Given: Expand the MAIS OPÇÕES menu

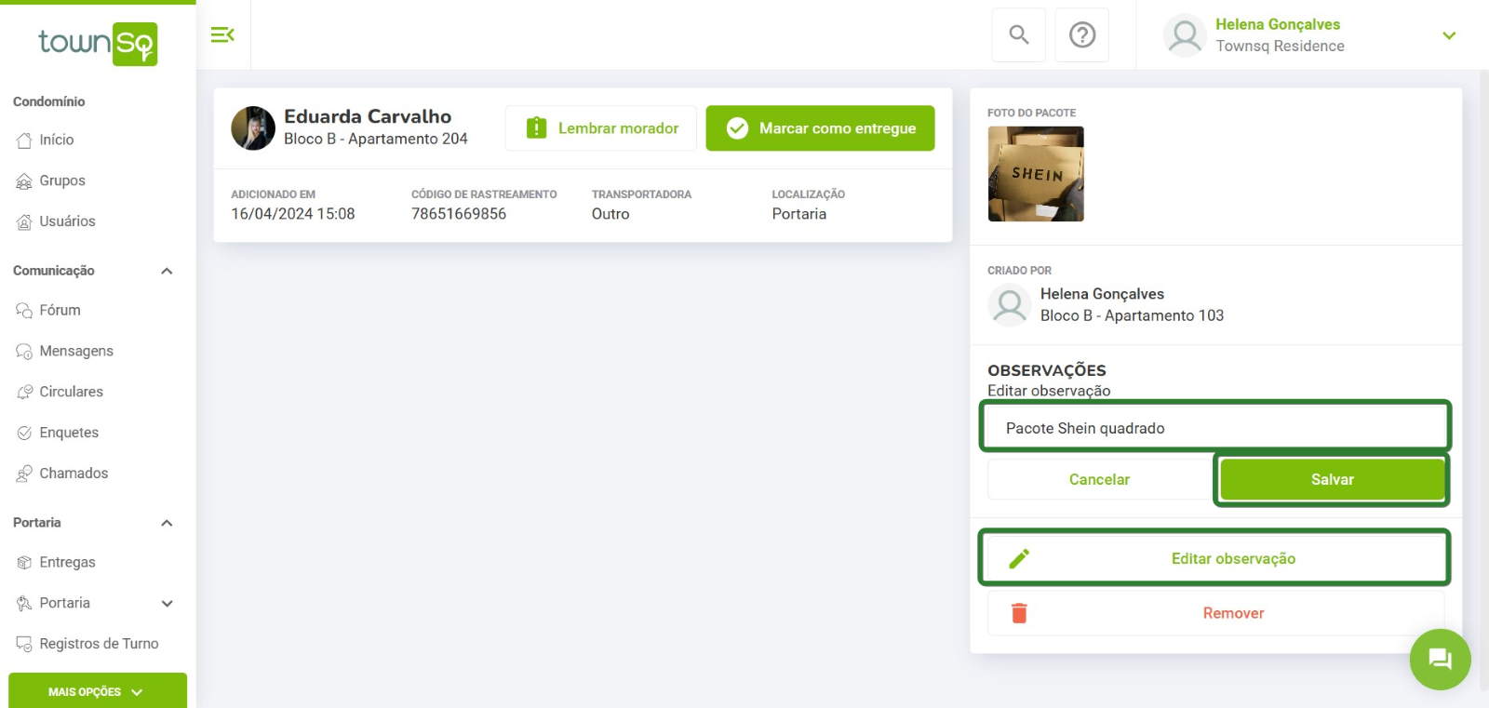Looking at the screenshot, I should [98, 691].
